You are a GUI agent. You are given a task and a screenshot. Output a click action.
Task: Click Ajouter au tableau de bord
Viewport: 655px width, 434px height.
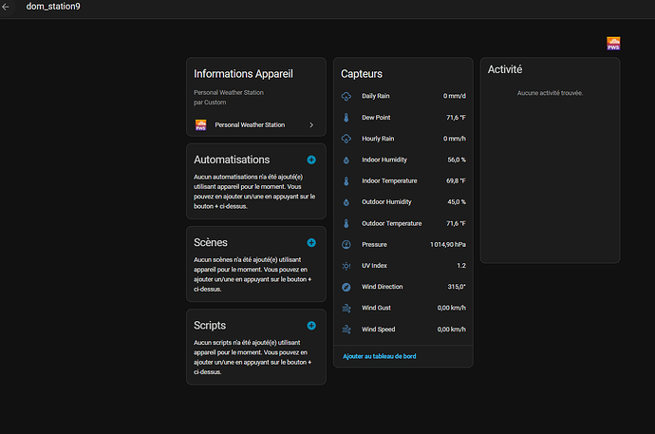click(x=380, y=356)
